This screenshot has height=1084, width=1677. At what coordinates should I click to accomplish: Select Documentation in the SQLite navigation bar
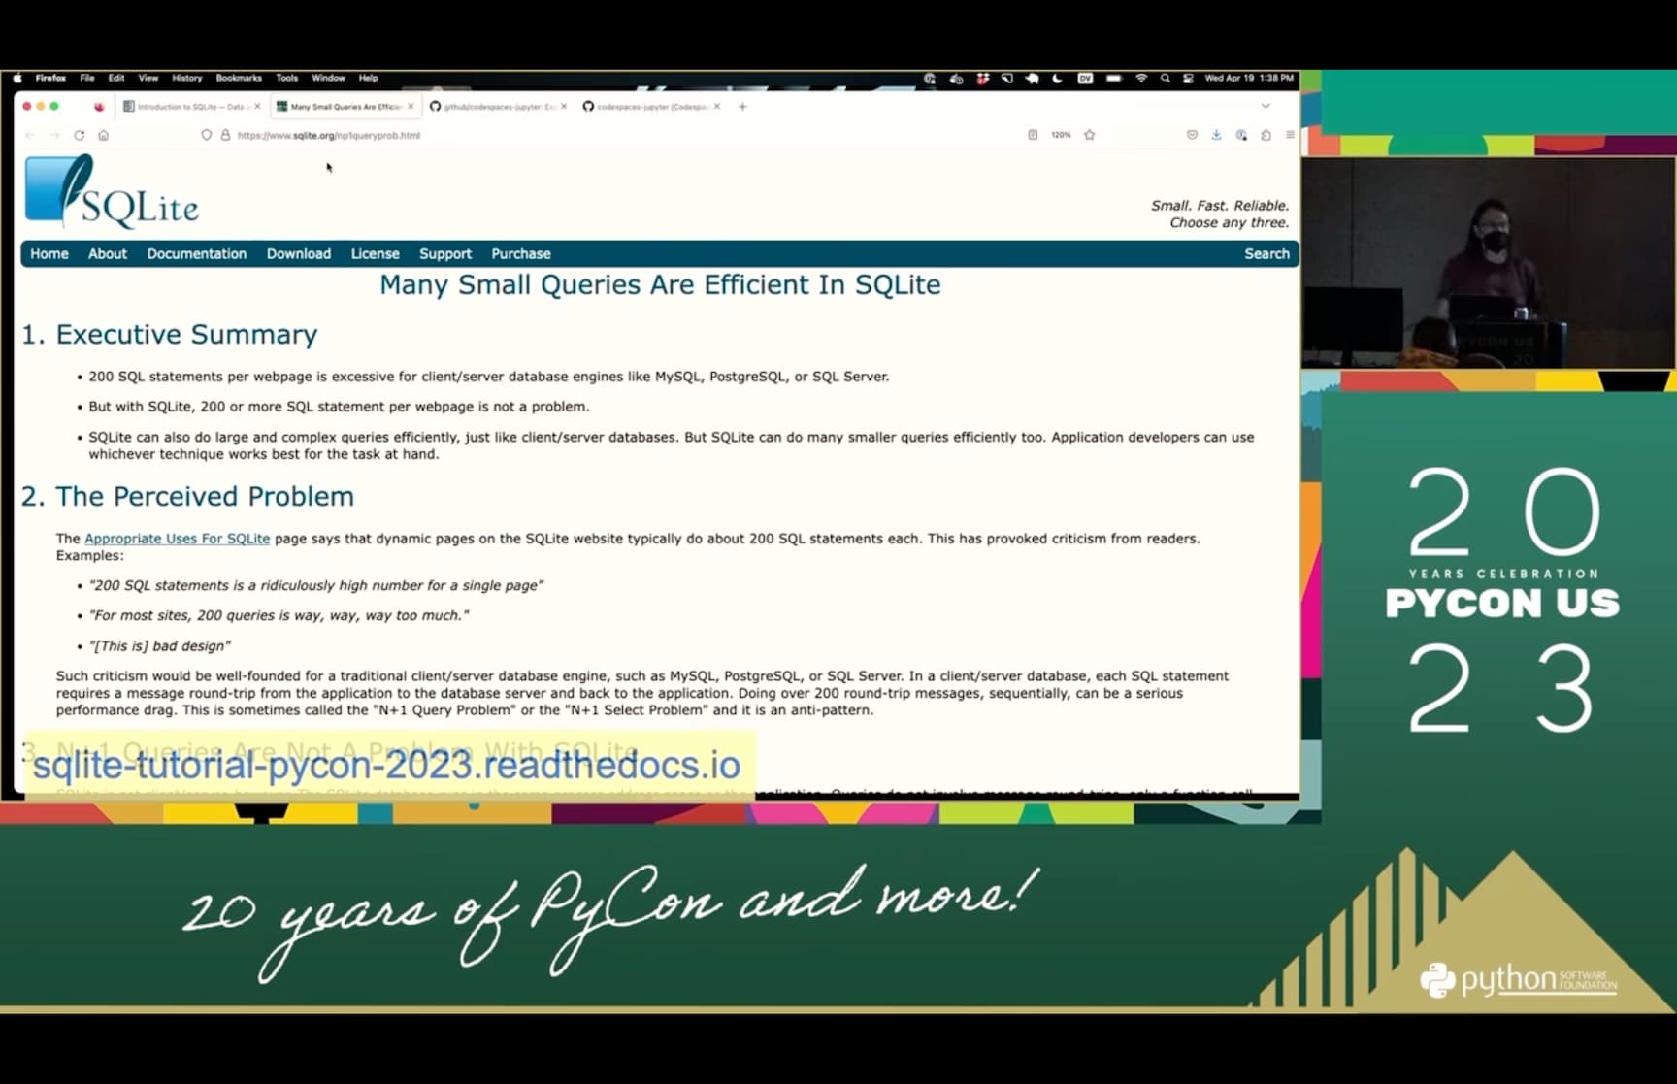click(197, 253)
